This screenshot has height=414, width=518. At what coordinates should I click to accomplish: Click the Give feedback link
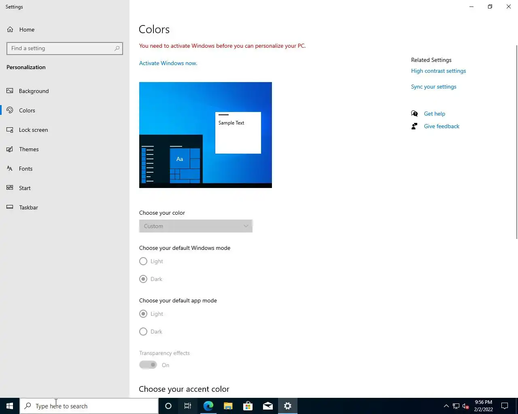click(442, 126)
